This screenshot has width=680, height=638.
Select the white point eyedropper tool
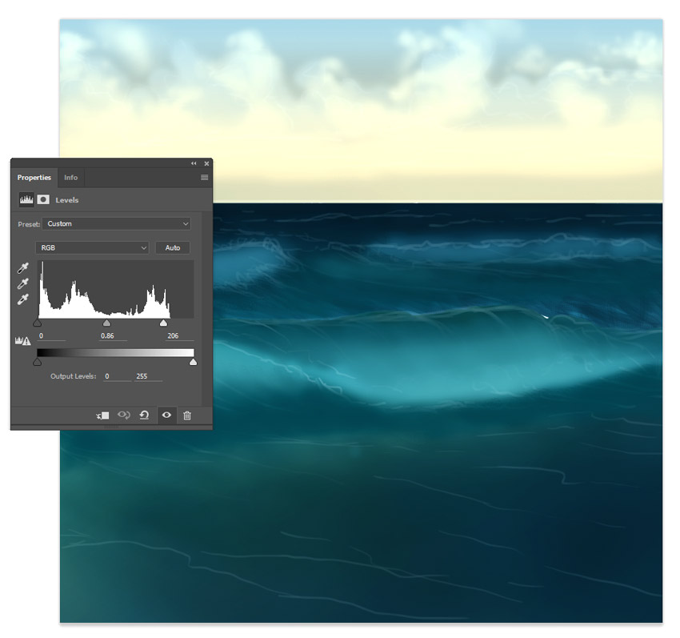click(21, 298)
